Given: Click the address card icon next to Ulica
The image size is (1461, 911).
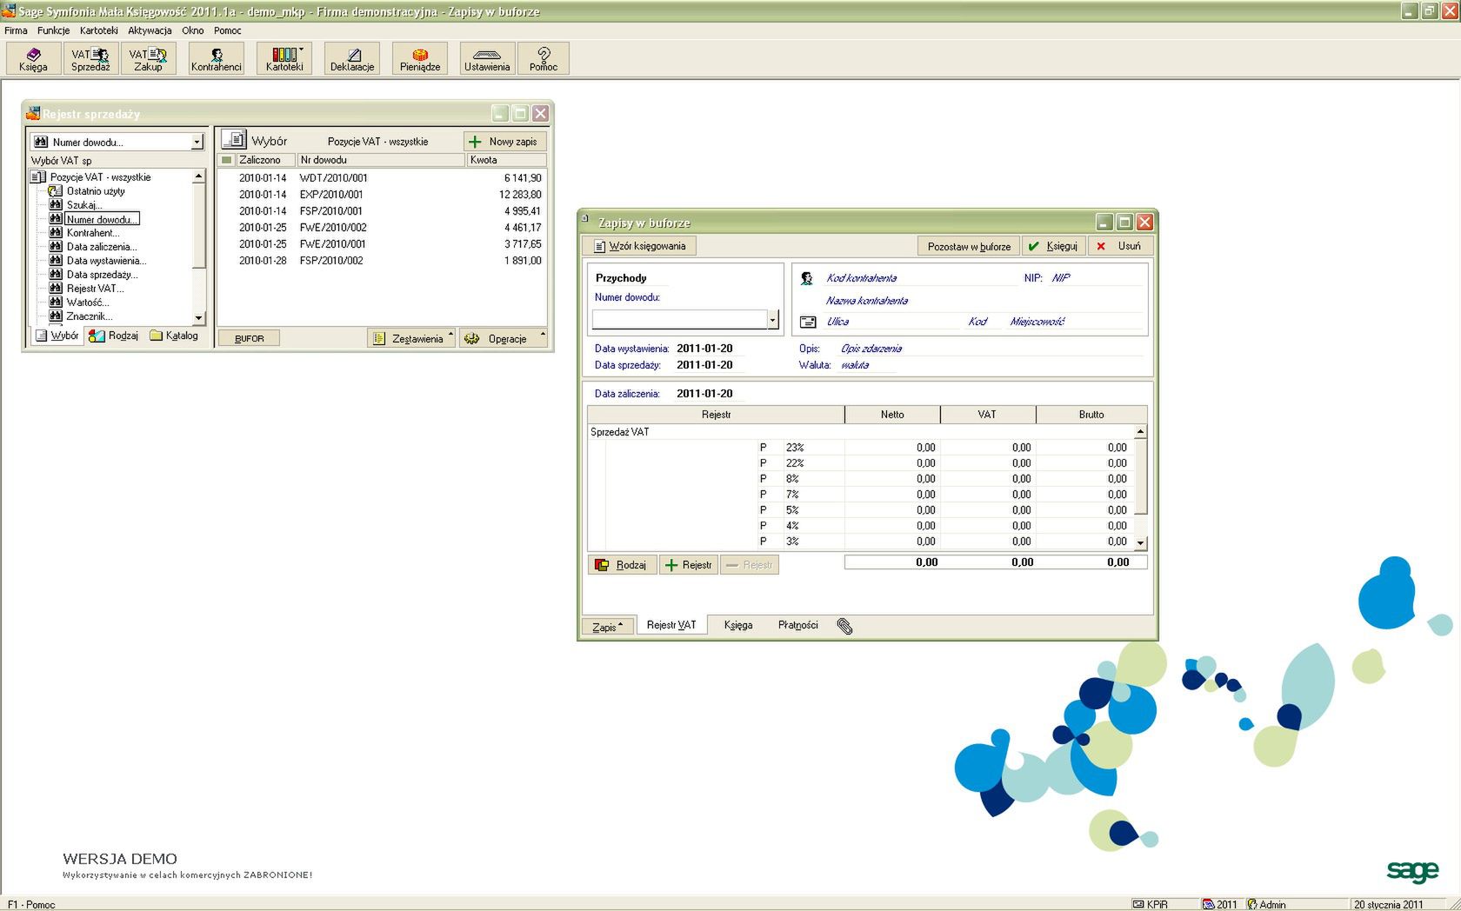Looking at the screenshot, I should (x=808, y=322).
